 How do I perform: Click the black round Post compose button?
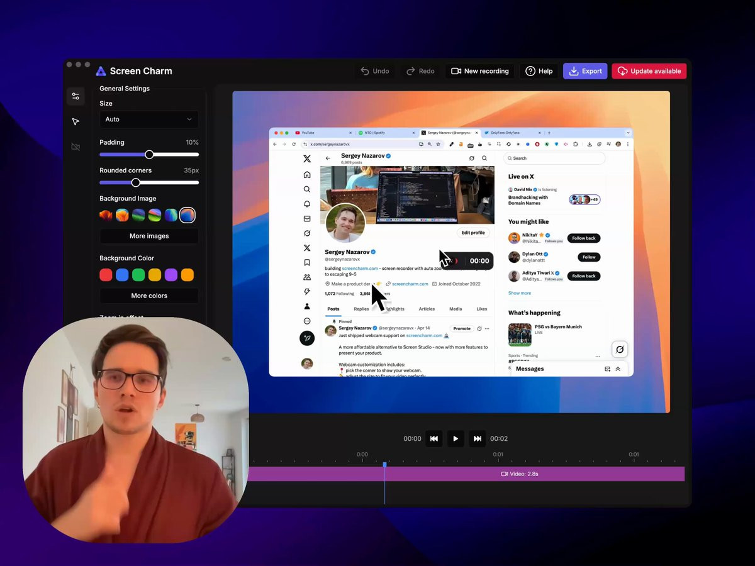pos(307,338)
